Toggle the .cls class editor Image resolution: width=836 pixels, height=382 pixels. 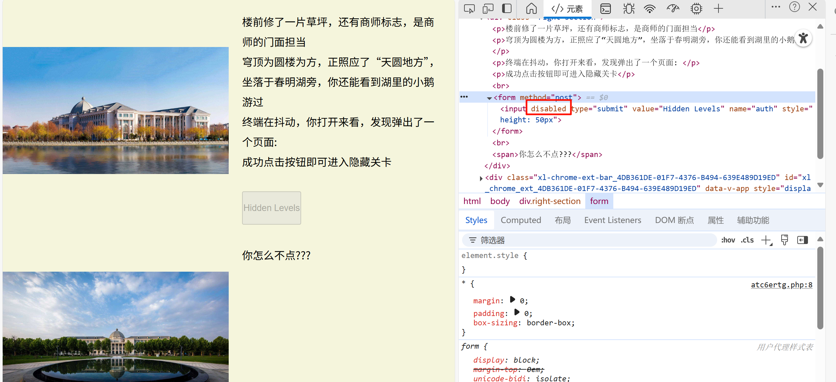click(x=747, y=240)
